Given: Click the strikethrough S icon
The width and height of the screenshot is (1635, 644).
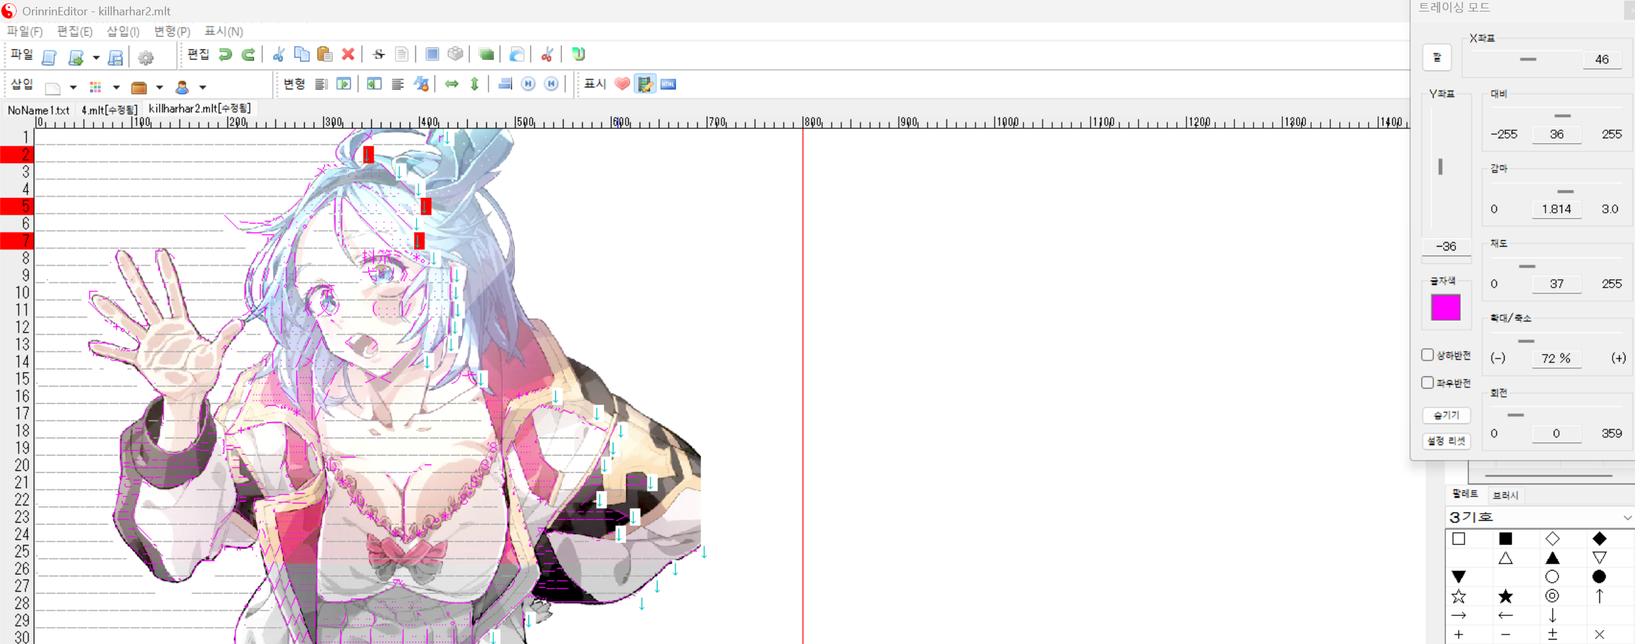Looking at the screenshot, I should (x=379, y=54).
